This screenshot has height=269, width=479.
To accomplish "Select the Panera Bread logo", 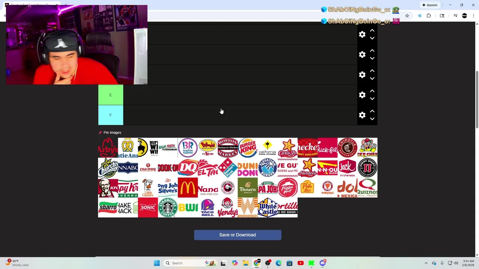I will (x=247, y=188).
